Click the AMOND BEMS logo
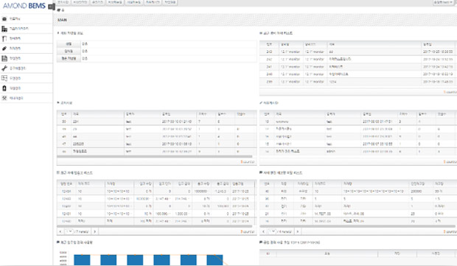The image size is (457, 266). tap(24, 6)
